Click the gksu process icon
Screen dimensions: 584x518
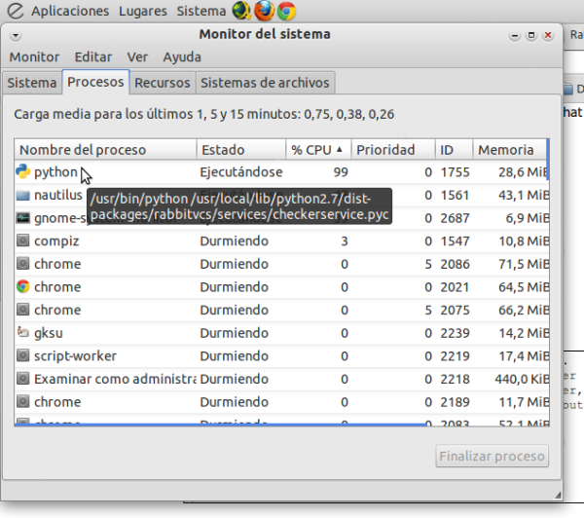coord(22,332)
